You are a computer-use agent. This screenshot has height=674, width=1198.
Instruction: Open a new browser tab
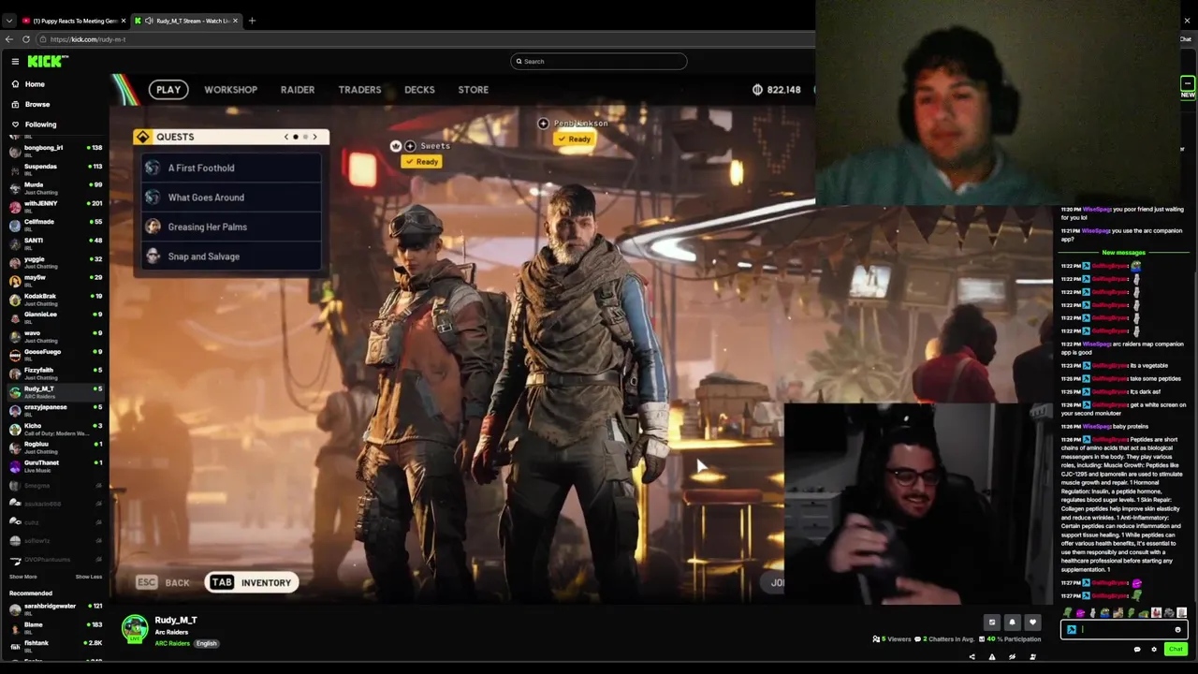click(252, 21)
